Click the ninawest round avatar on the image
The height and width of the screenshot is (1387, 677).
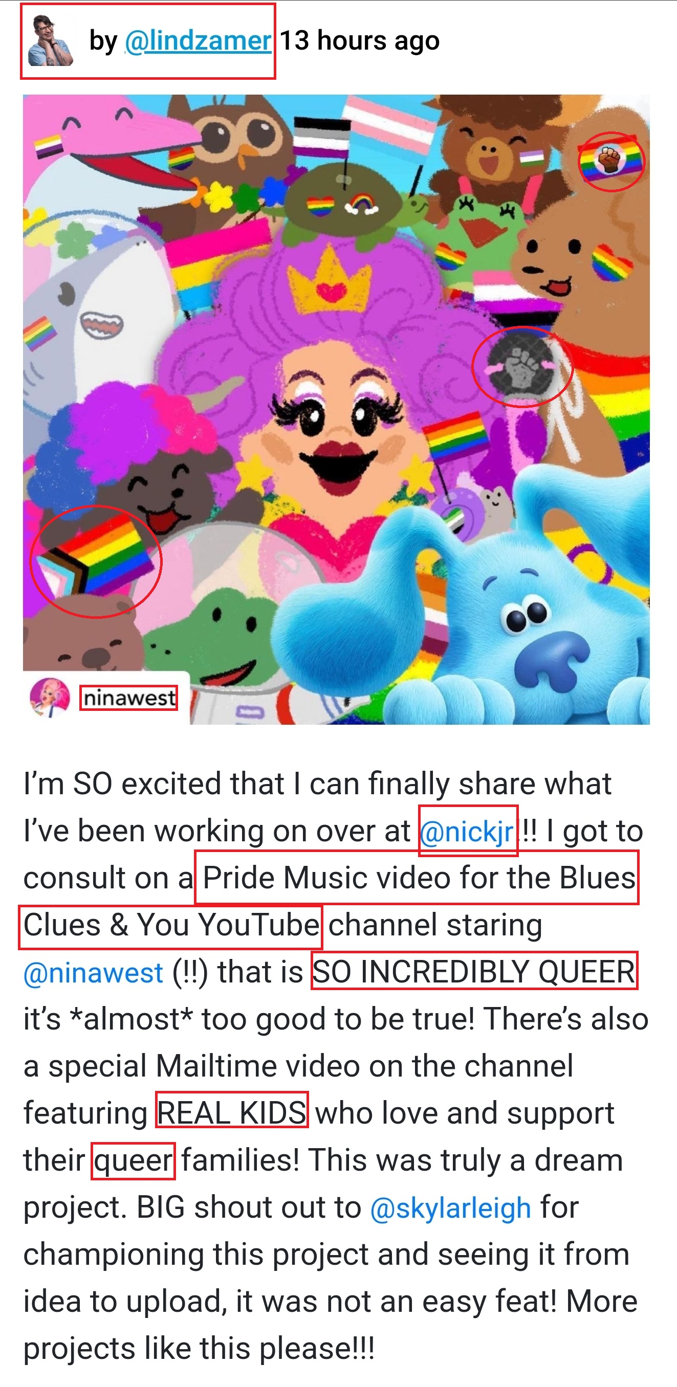[50, 697]
